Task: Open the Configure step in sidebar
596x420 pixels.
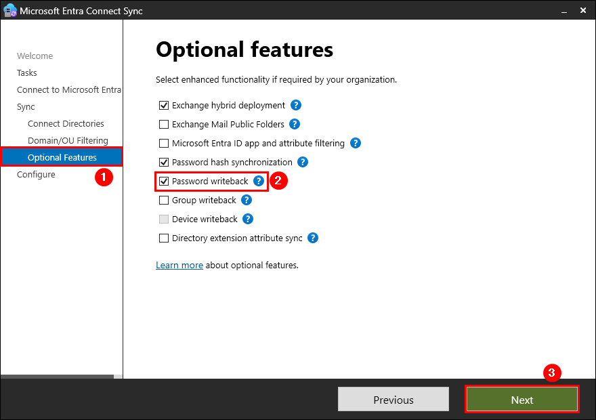Action: 36,175
